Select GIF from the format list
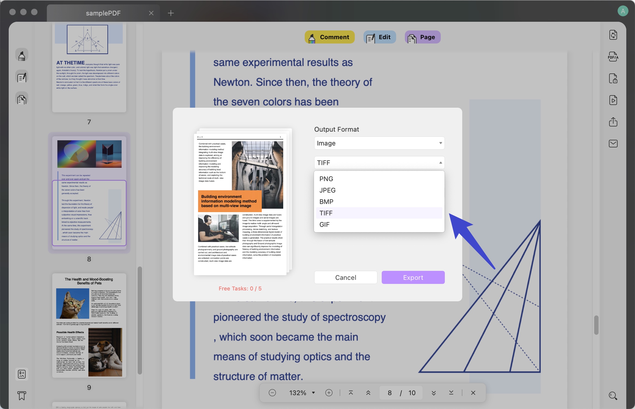The image size is (635, 409). click(325, 224)
